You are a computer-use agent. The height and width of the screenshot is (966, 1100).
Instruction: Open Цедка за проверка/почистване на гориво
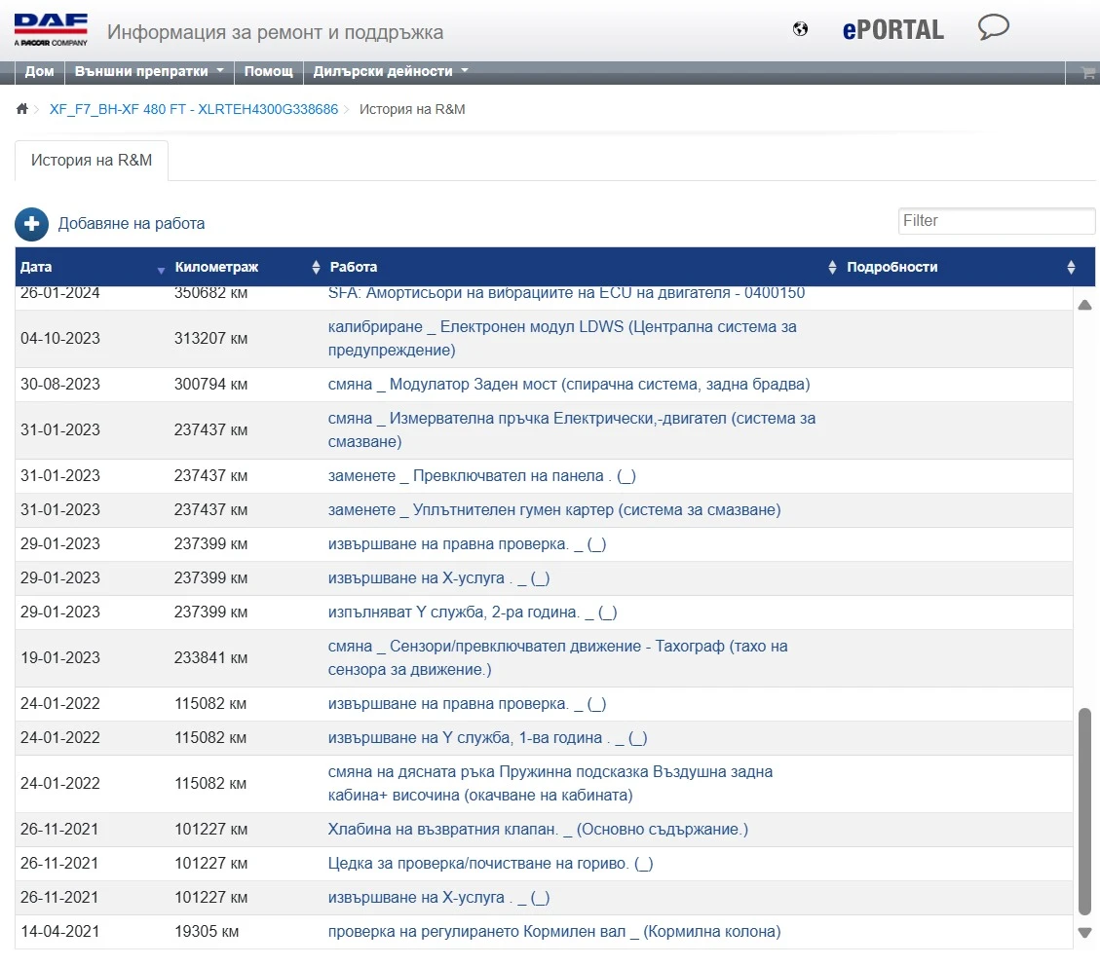pos(490,863)
